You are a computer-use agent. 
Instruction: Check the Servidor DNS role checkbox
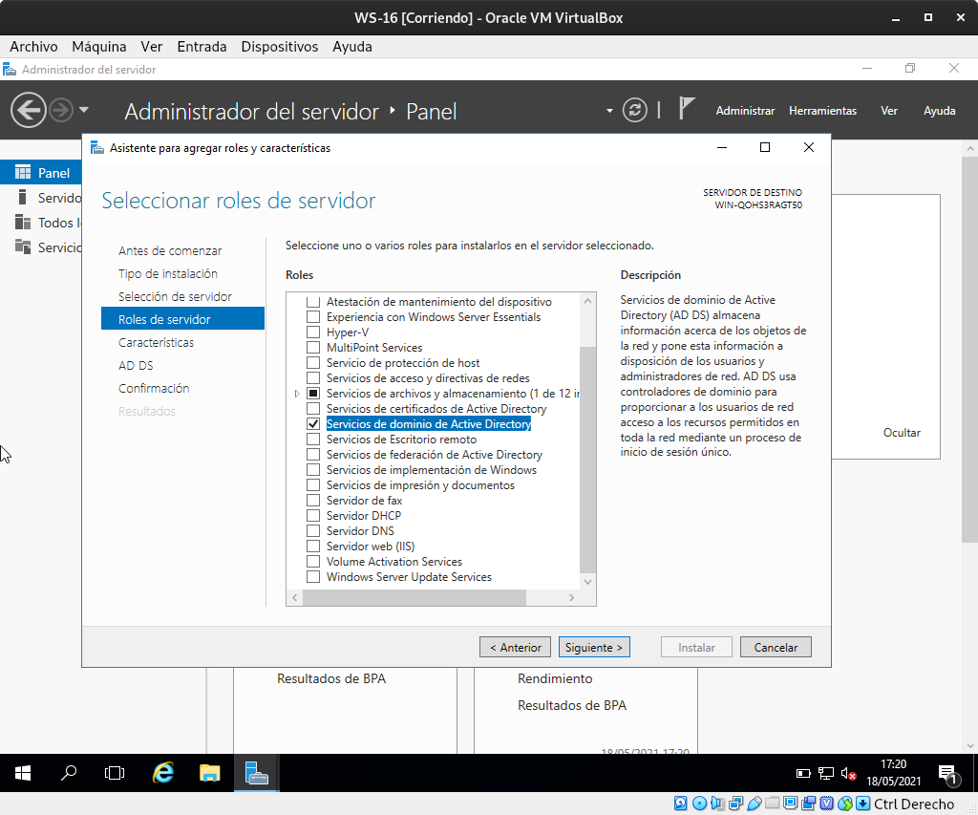[x=312, y=531]
